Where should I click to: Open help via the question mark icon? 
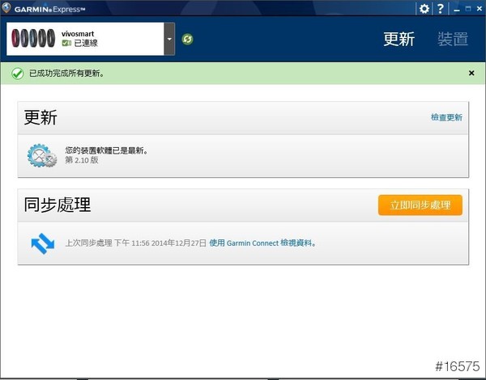[440, 9]
